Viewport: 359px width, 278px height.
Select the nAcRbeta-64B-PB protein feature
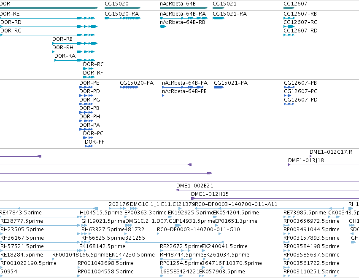(163, 96)
